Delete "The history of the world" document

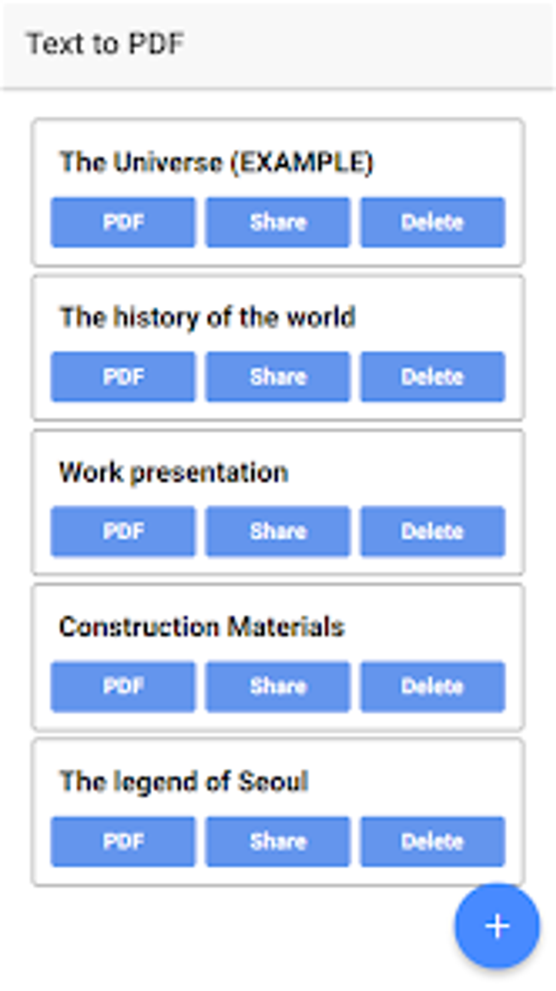(x=431, y=376)
